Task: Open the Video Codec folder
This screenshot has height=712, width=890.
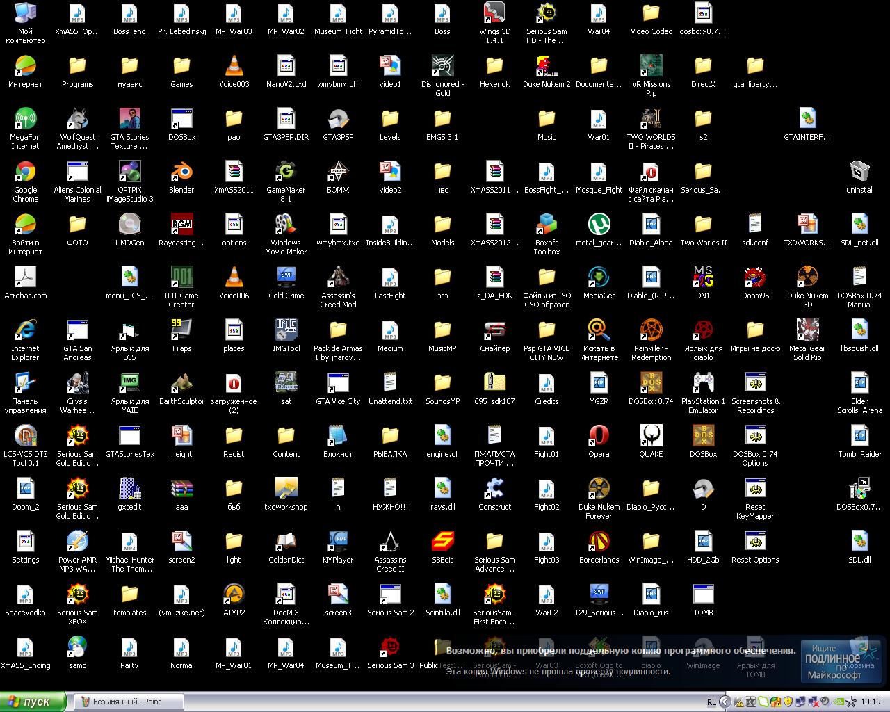Action: [651, 13]
